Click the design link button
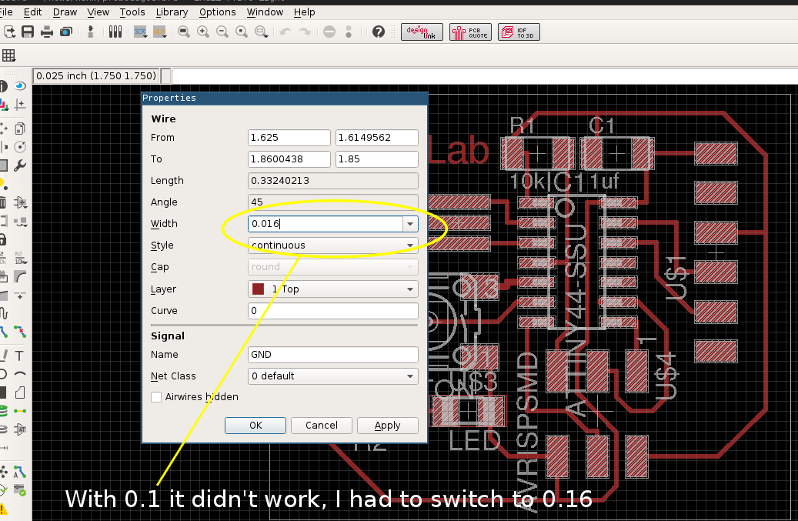 pos(422,32)
